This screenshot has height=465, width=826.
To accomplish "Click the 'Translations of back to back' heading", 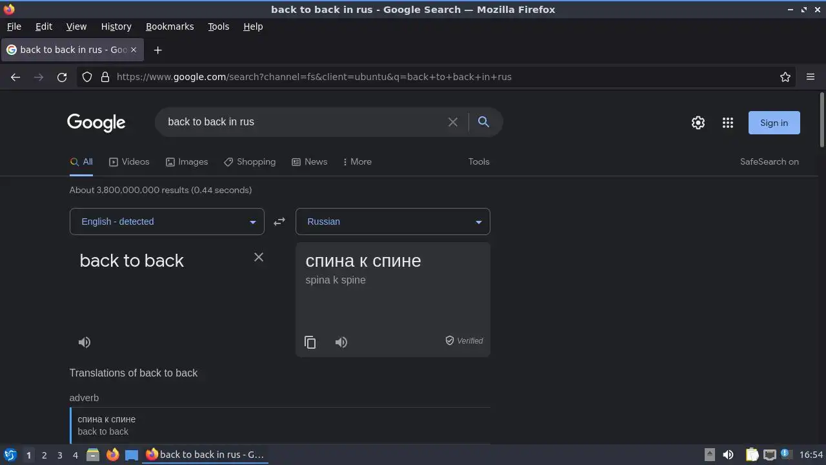I will [x=134, y=373].
